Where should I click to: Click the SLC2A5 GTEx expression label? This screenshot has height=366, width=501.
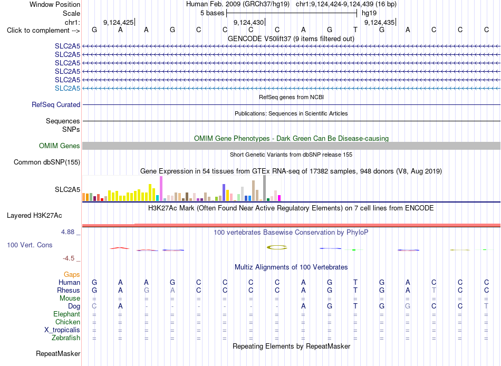(x=68, y=189)
